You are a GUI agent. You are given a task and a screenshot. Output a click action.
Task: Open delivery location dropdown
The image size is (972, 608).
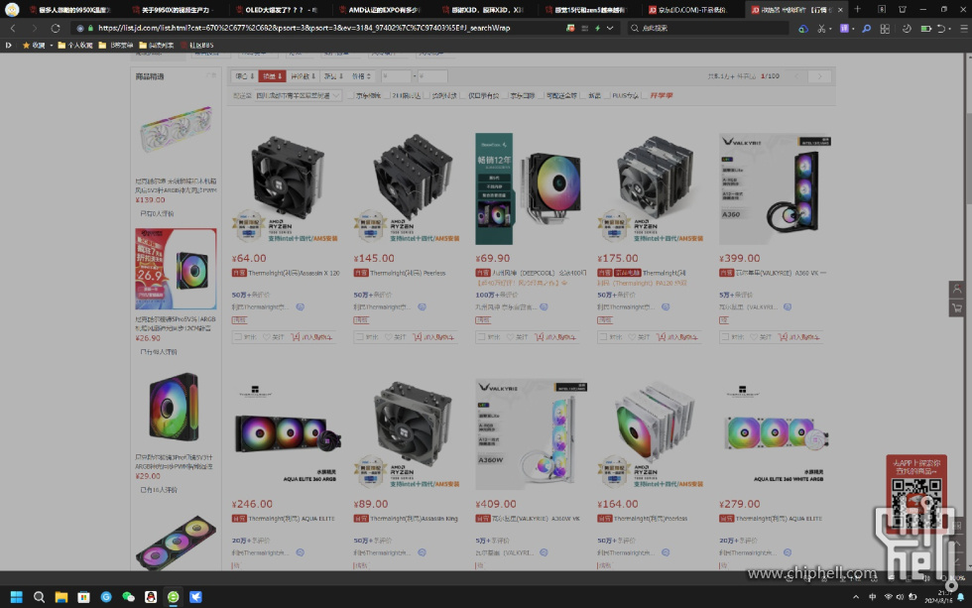[x=299, y=95]
